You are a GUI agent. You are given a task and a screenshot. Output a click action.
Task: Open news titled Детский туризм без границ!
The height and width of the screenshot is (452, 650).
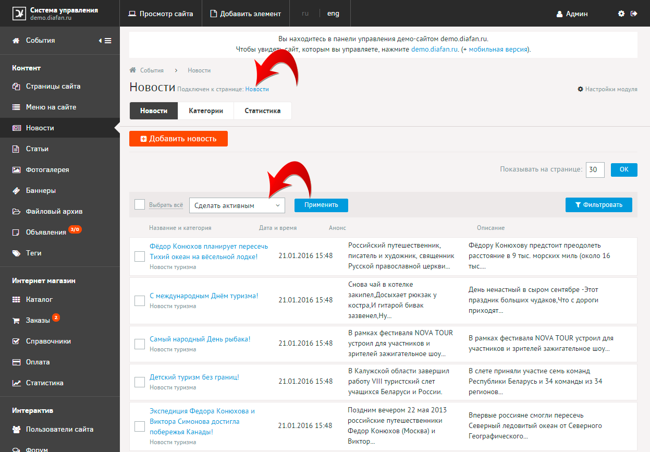point(194,377)
